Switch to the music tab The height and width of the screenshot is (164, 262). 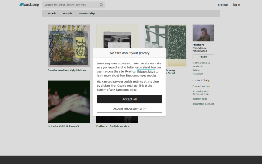(52, 14)
